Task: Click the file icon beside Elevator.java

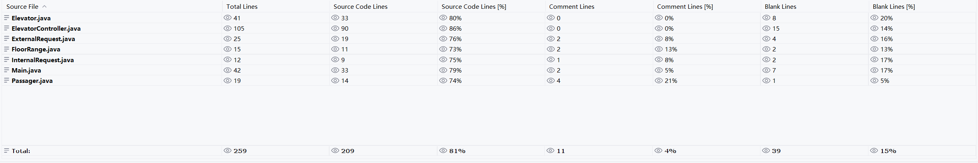Action: [6, 18]
